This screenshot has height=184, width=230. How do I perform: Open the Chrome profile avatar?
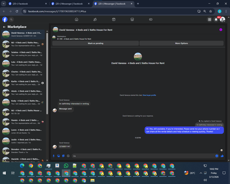[219, 11]
